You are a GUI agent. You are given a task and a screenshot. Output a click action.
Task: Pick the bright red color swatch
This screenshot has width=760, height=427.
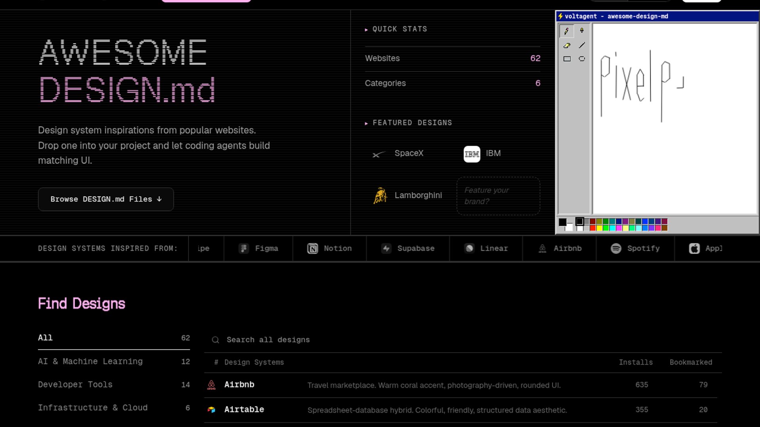click(593, 228)
